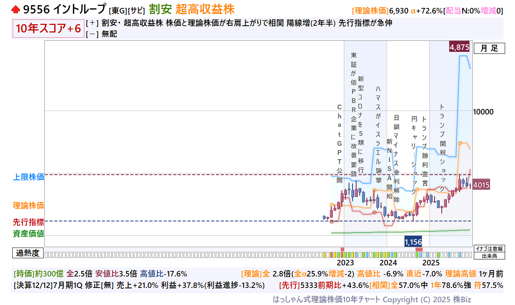
Task: Toggle the 資産価値 line legend
Action: pyautogui.click(x=29, y=234)
